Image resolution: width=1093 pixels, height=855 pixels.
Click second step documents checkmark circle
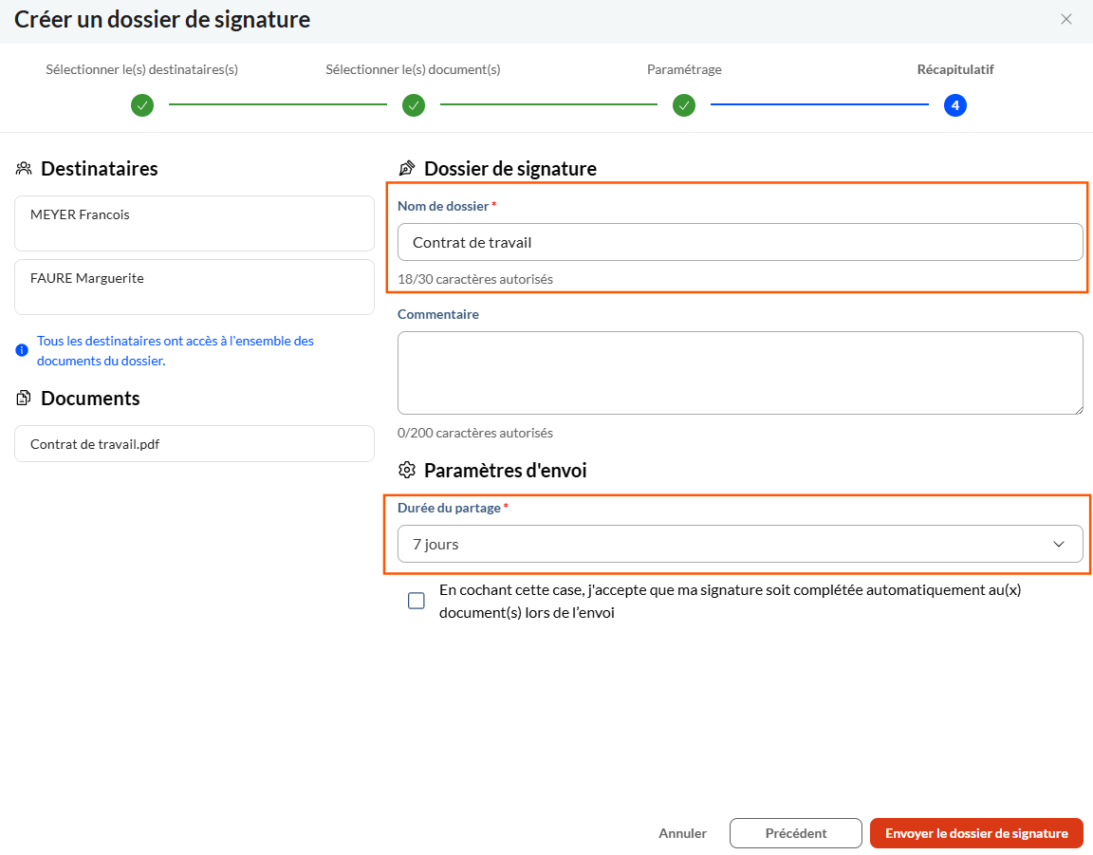[414, 105]
